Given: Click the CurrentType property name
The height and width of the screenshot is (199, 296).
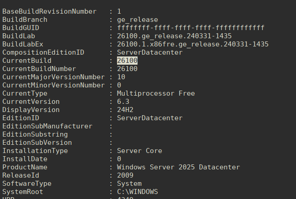Looking at the screenshot, I should tap(25, 93).
